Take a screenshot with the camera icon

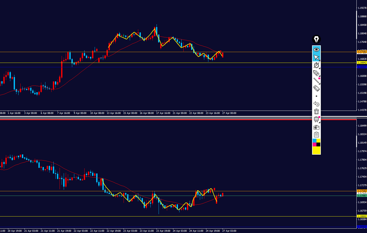316,127
